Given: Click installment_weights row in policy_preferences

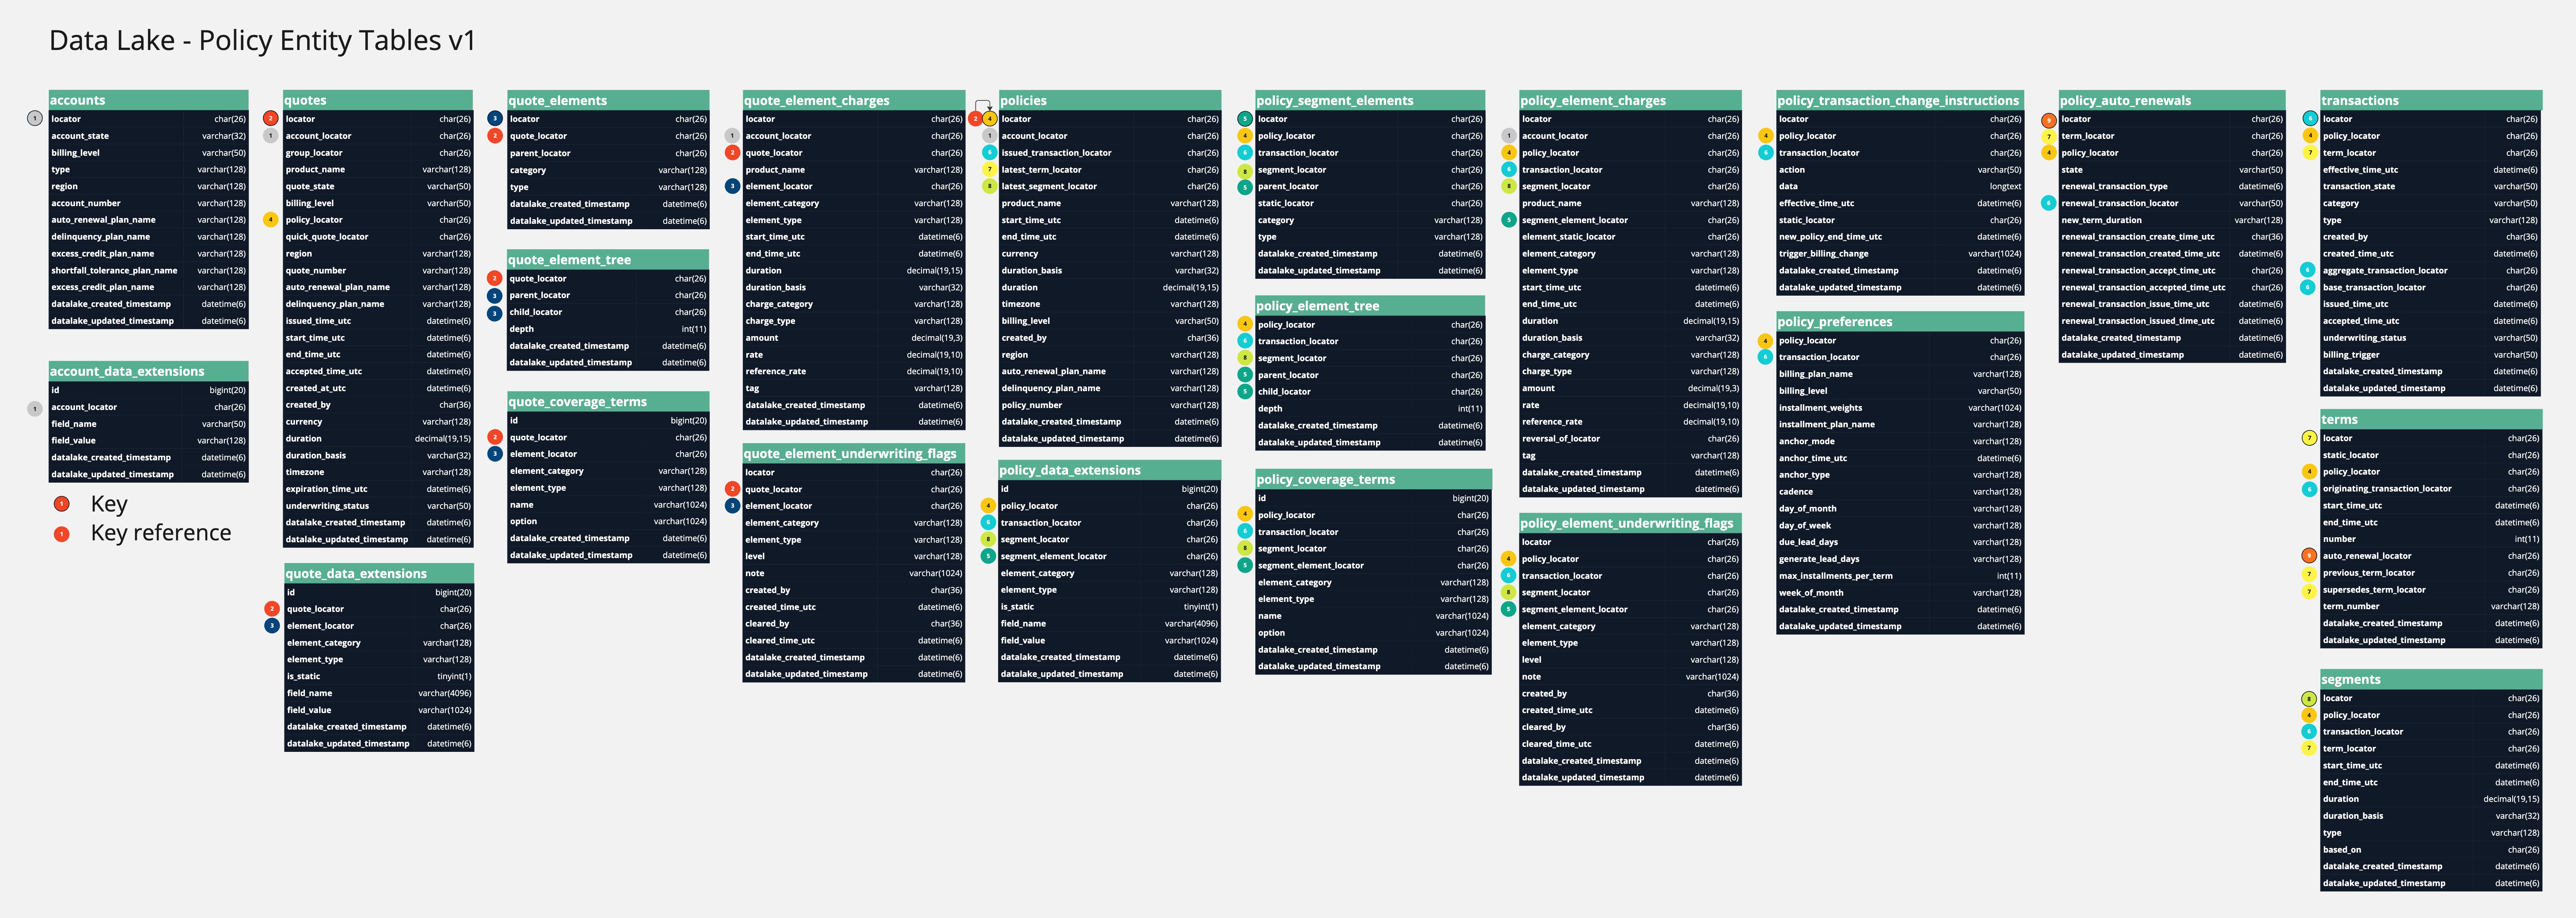Looking at the screenshot, I should pyautogui.click(x=1900, y=408).
